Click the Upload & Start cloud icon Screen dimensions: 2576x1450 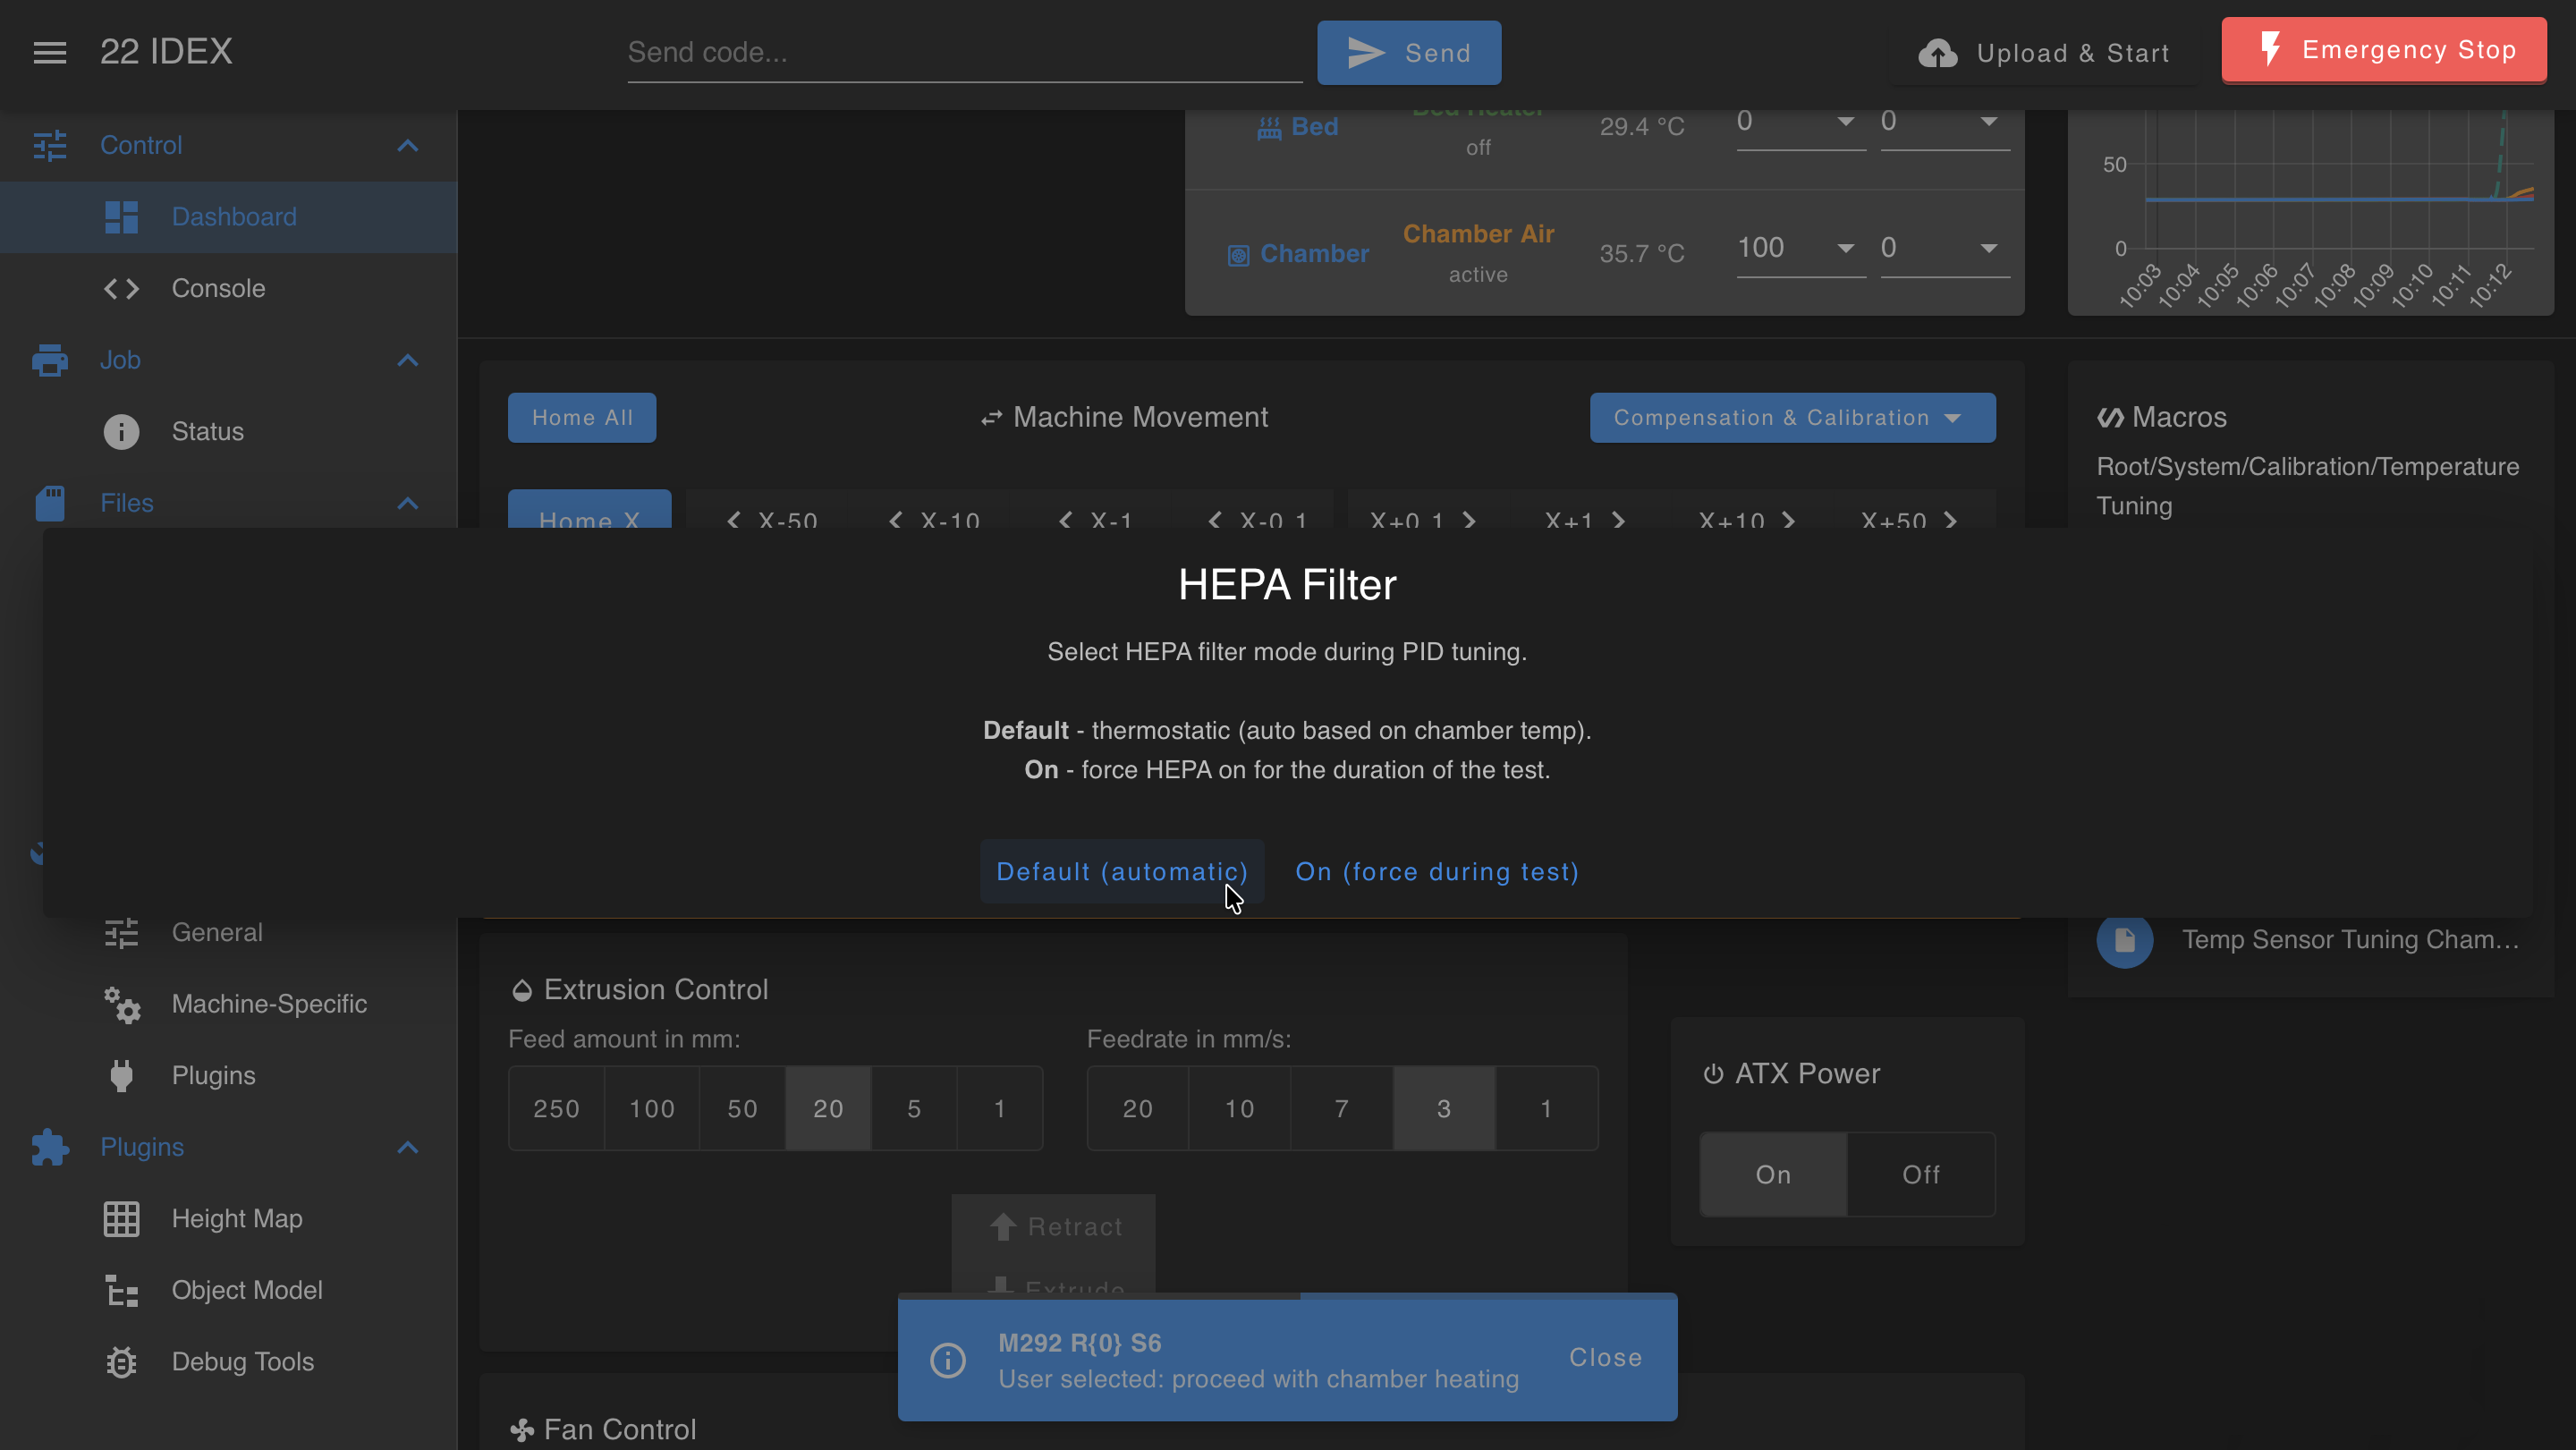[1938, 53]
